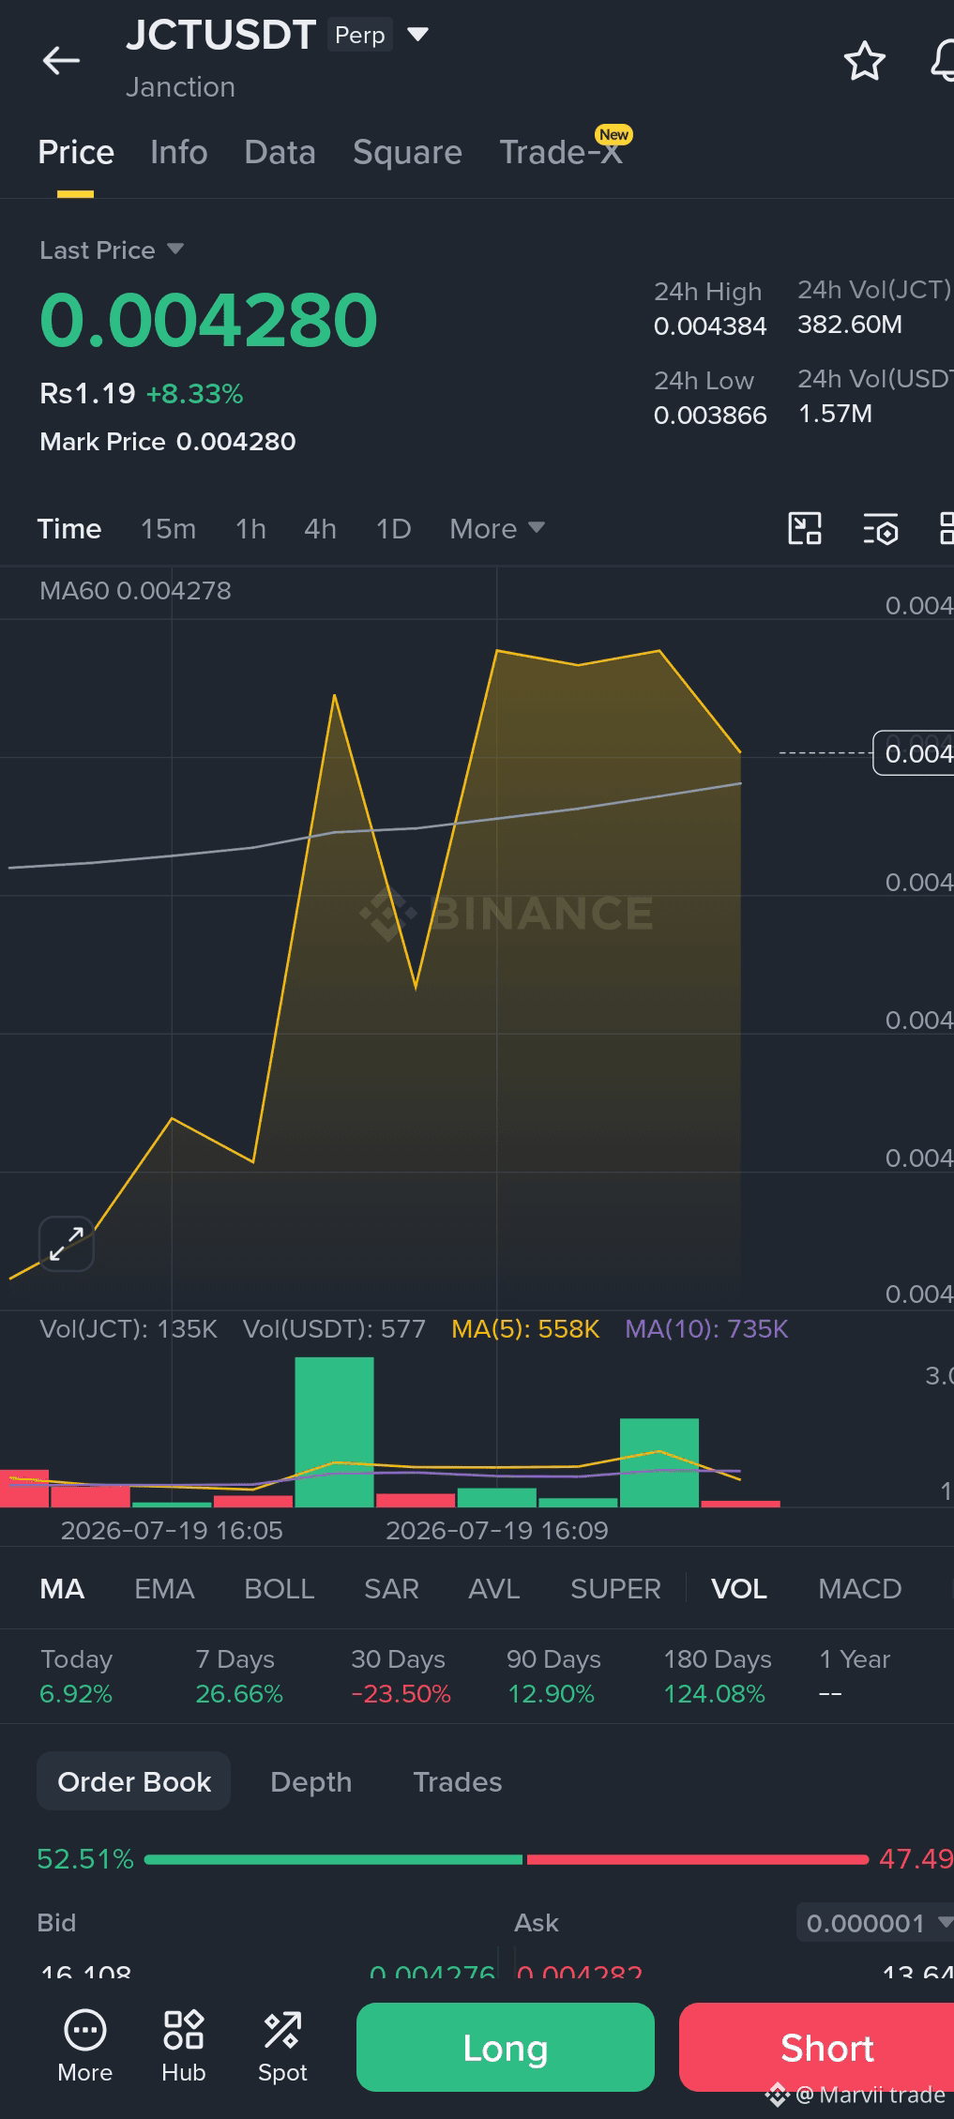Select the 1h chart interval
954x2119 pixels.
click(x=250, y=529)
